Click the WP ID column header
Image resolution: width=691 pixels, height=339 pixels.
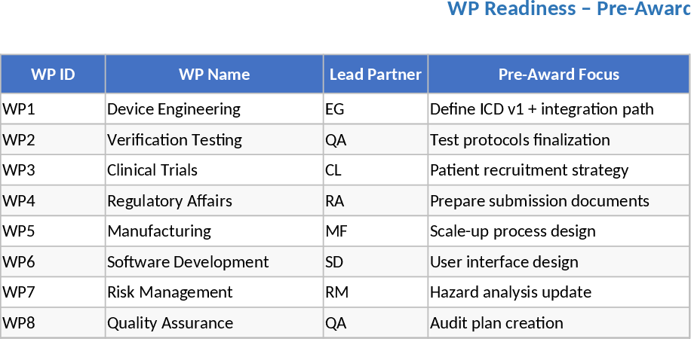(x=53, y=75)
